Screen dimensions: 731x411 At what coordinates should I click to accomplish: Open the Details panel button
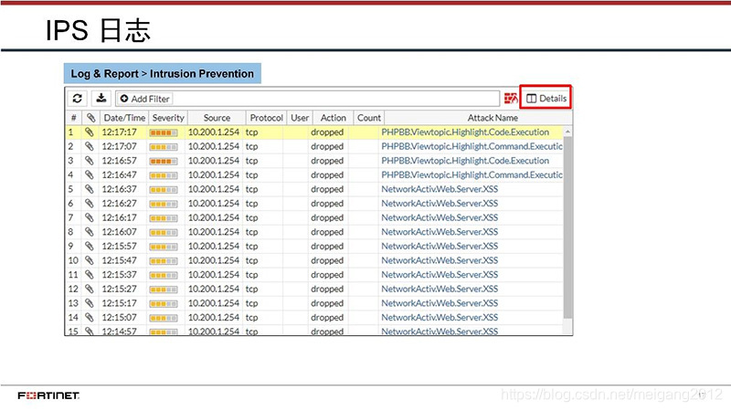546,99
